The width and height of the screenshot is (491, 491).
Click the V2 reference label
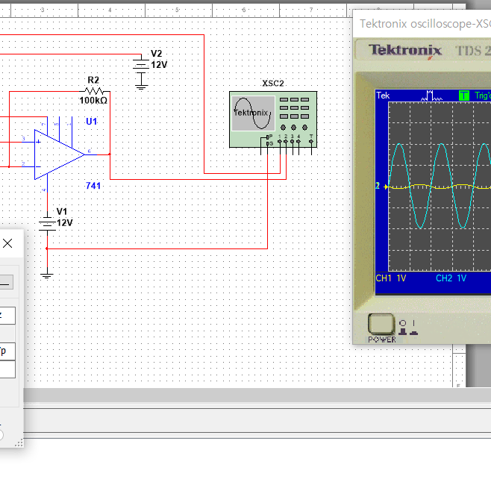[x=156, y=54]
